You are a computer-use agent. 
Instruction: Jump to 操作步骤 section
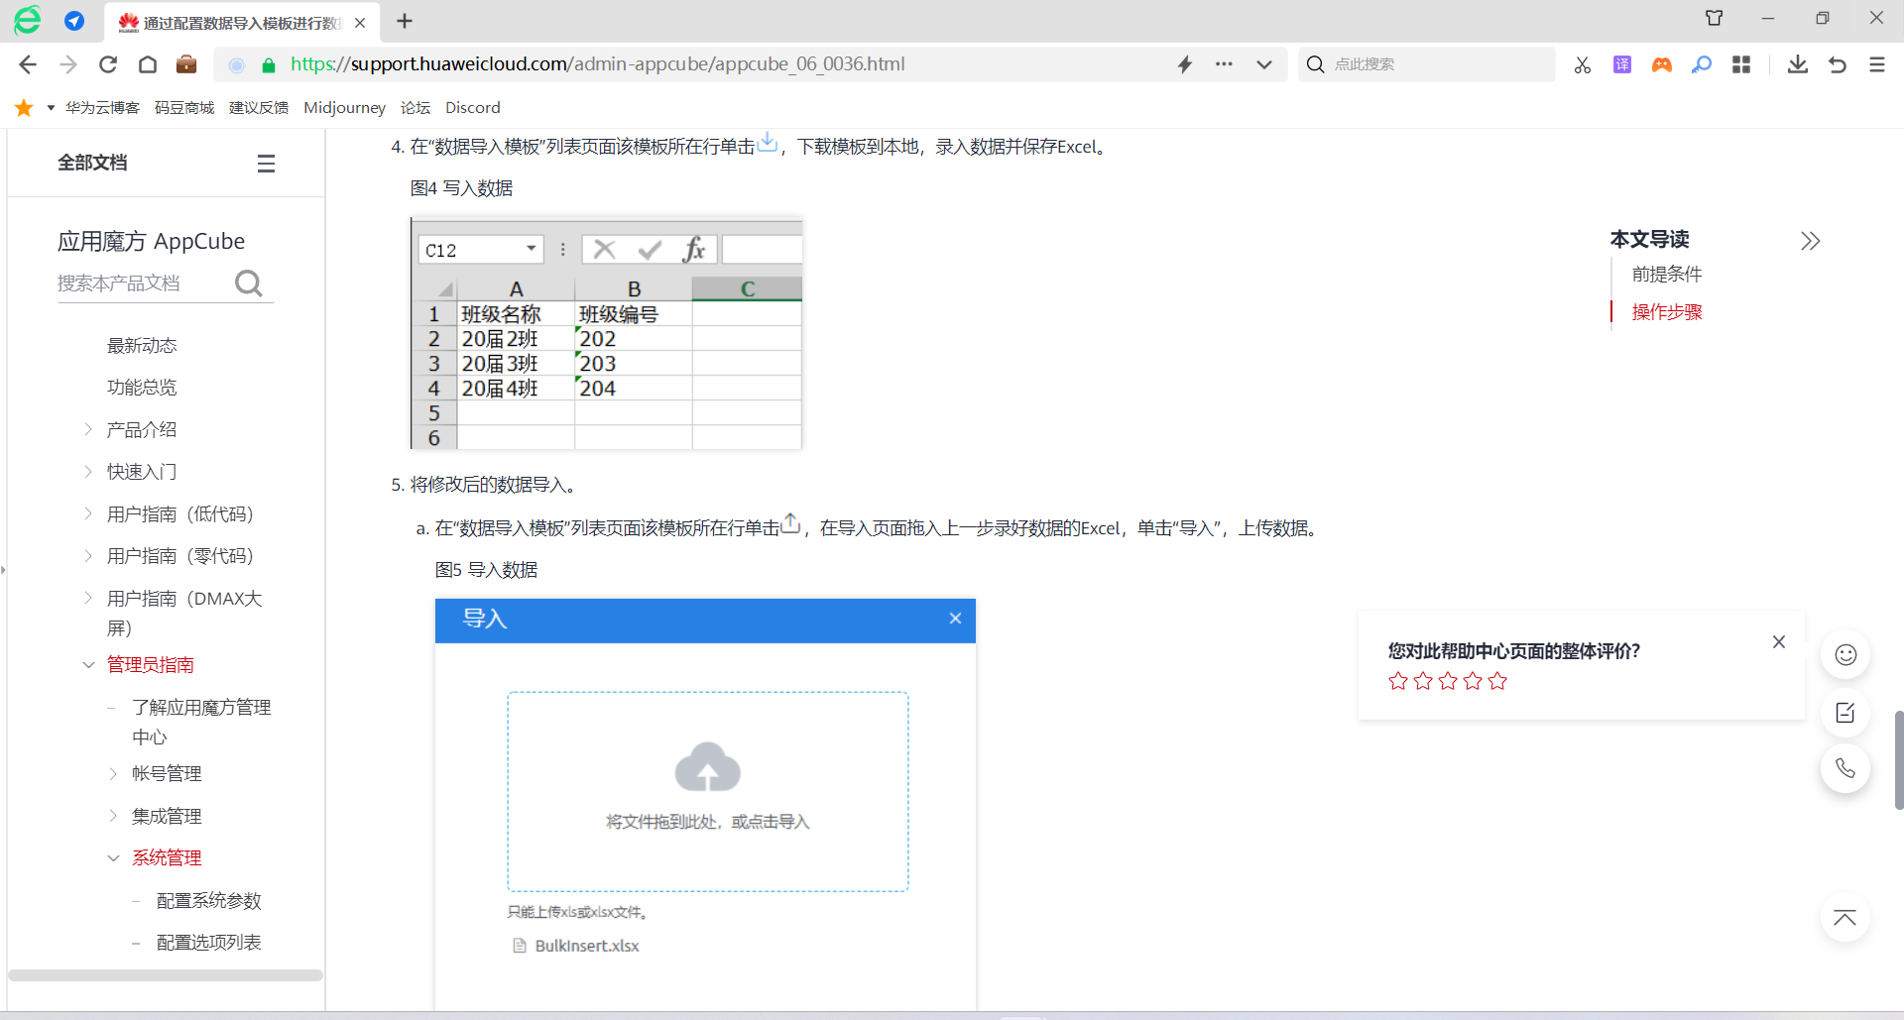[1667, 311]
